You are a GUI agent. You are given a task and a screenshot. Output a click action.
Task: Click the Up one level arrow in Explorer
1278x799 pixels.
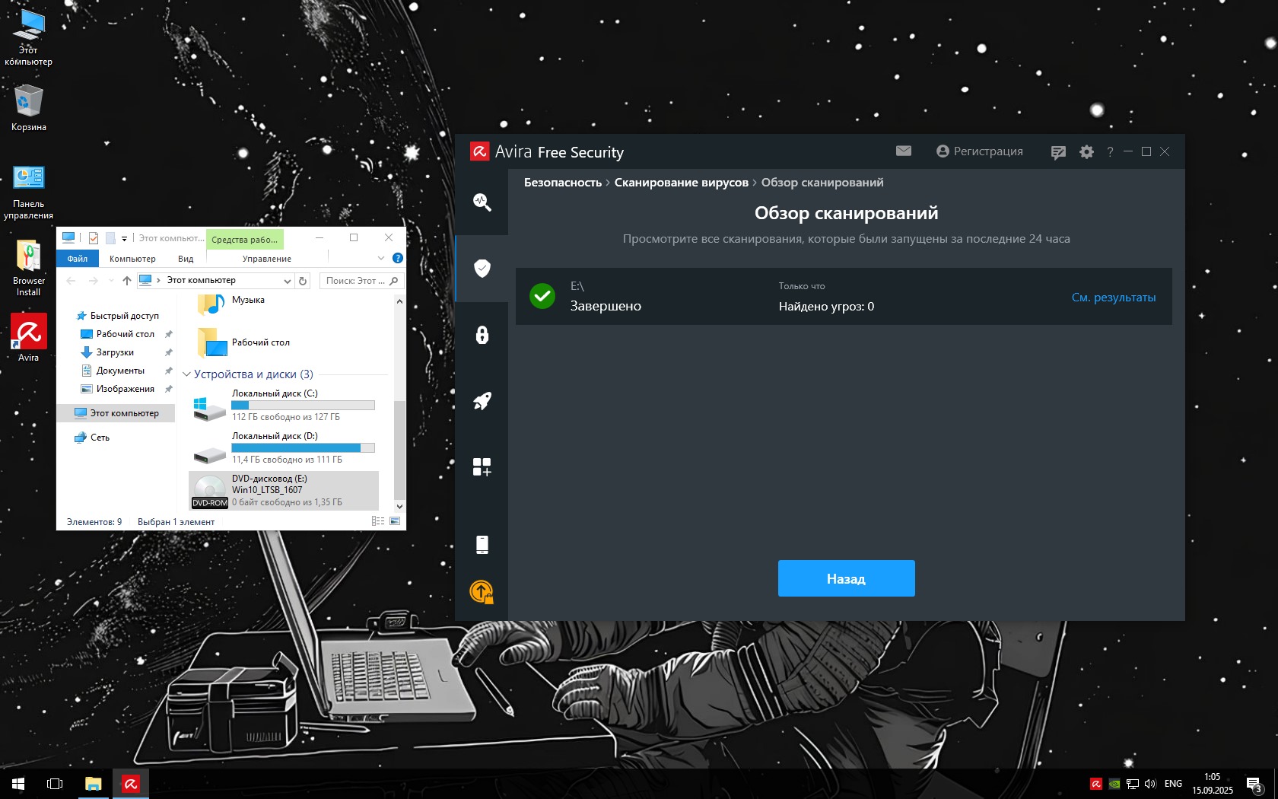(127, 281)
